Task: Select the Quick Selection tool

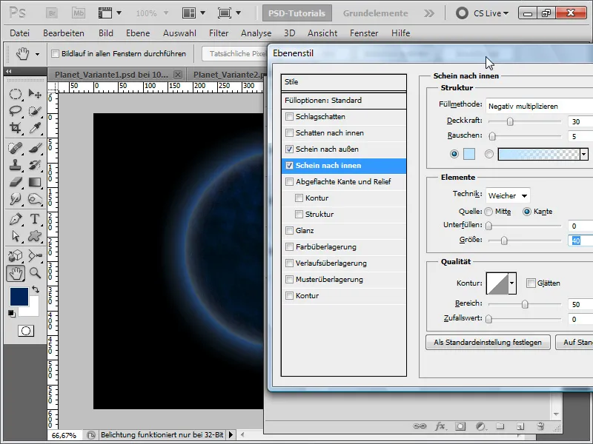Action: click(x=35, y=111)
